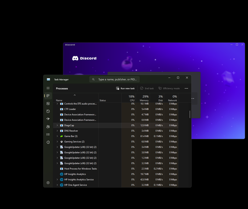Click the Run new task button

(125, 89)
